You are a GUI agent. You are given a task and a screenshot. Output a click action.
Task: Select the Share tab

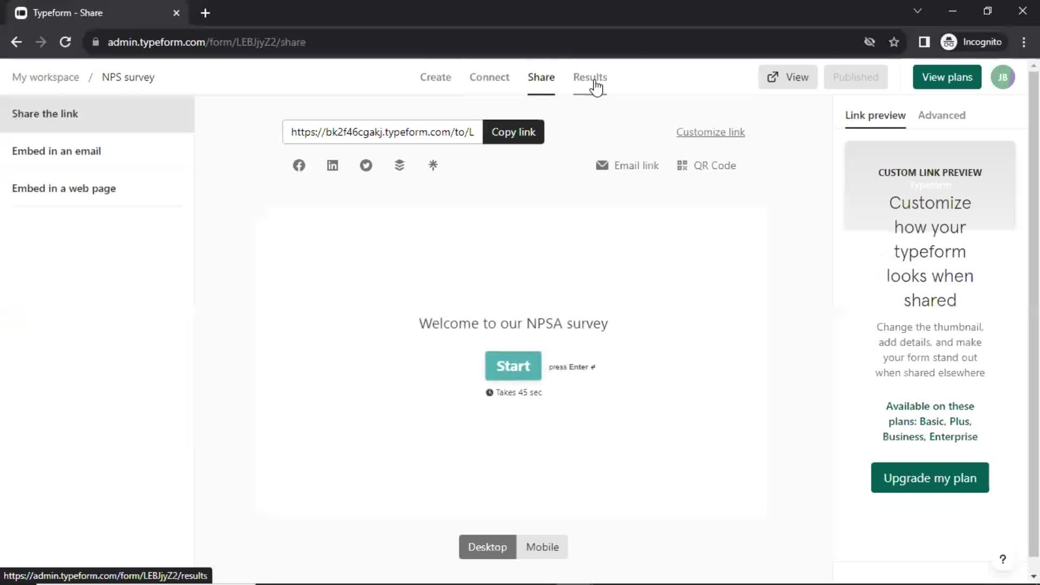point(541,77)
